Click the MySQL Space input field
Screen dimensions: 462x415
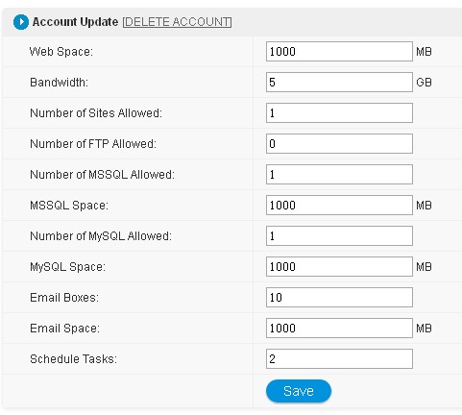339,266
